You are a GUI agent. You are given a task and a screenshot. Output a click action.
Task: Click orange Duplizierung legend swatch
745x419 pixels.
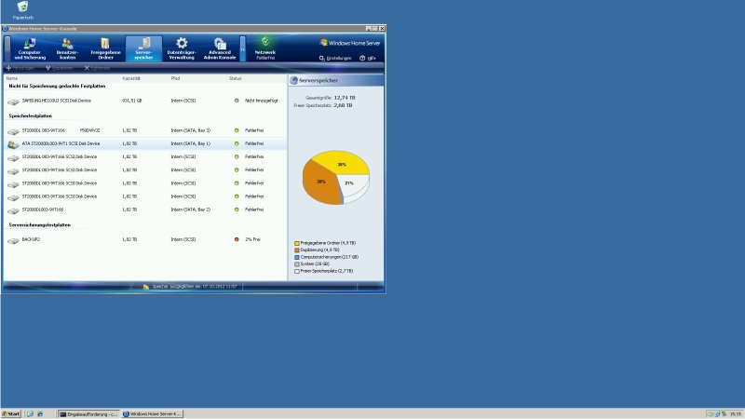point(297,250)
